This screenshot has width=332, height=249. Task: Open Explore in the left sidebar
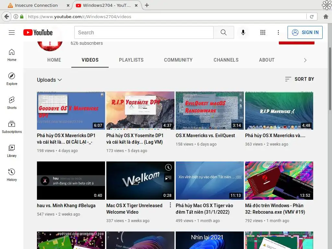tap(12, 79)
